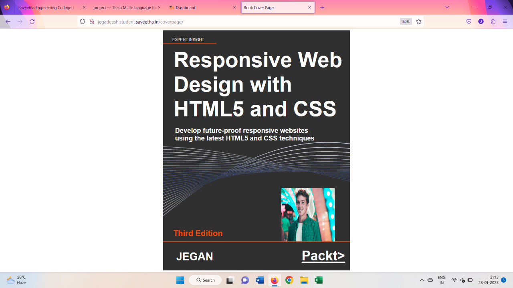This screenshot has width=513, height=288.
Task: Click the OneDrive cloud tray icon
Action: point(430,280)
